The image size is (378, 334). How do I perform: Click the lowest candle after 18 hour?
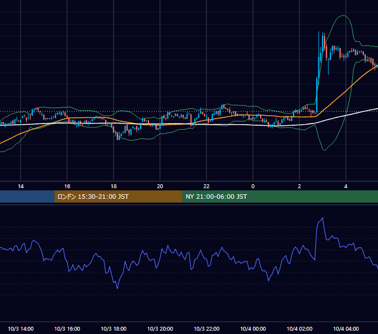click(x=118, y=136)
